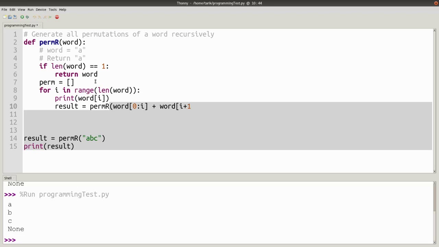Click line number 14 in the gutter
The height and width of the screenshot is (247, 439).
pos(13,138)
